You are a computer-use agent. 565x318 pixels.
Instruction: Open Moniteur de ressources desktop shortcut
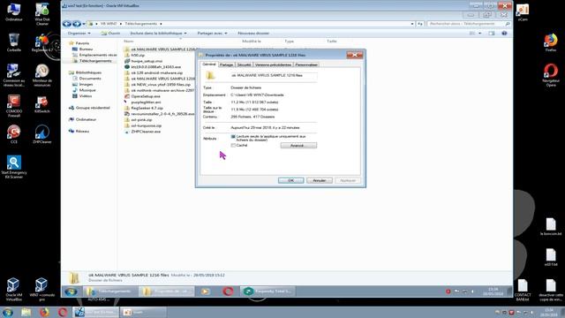coord(41,75)
